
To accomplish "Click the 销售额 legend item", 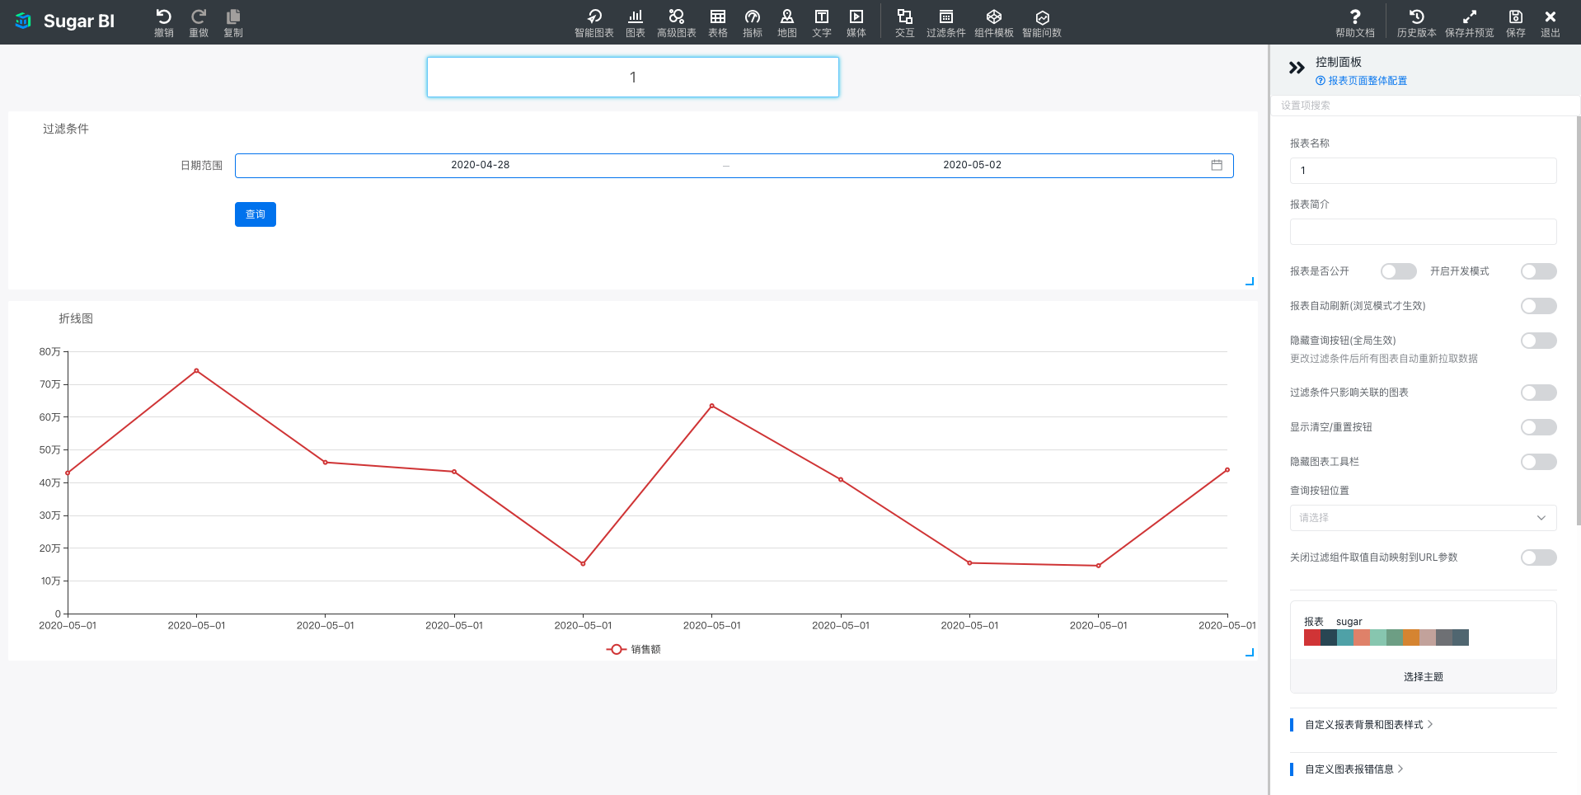I will 634,650.
